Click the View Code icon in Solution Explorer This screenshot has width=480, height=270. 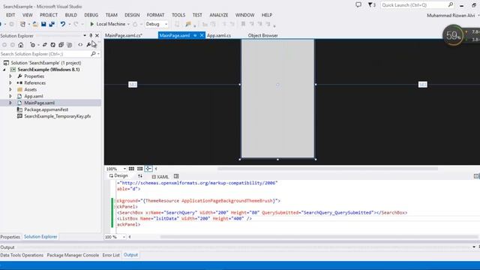pos(80,45)
